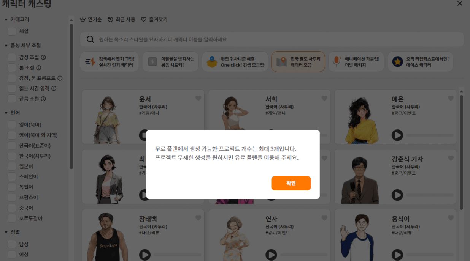The image size is (470, 261).
Task: Filter by 중국어 language
Action: click(12, 208)
